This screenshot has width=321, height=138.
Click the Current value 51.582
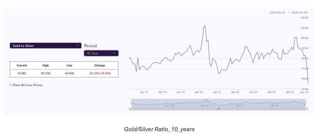pyautogui.click(x=22, y=73)
